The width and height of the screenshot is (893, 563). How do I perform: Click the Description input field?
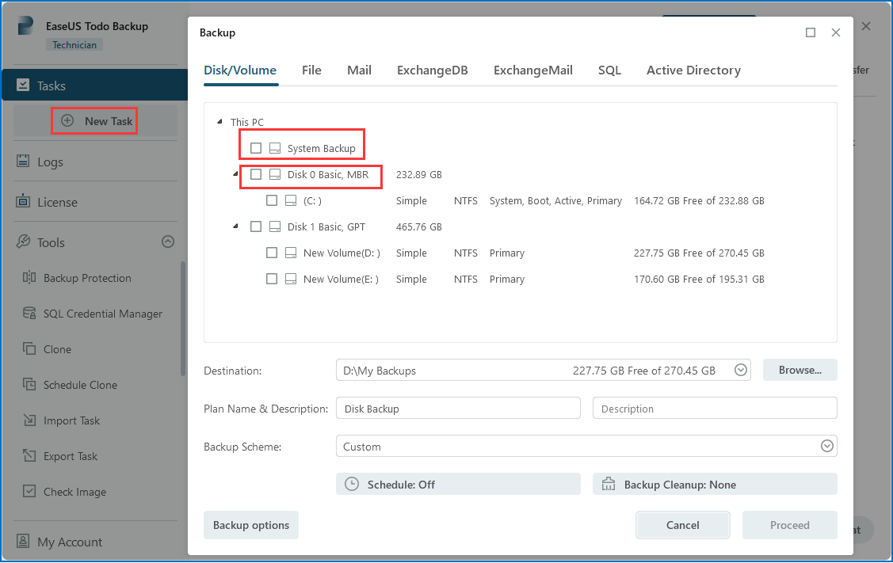[x=714, y=409]
